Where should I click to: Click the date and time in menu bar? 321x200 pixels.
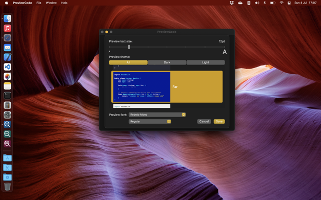[x=306, y=3]
